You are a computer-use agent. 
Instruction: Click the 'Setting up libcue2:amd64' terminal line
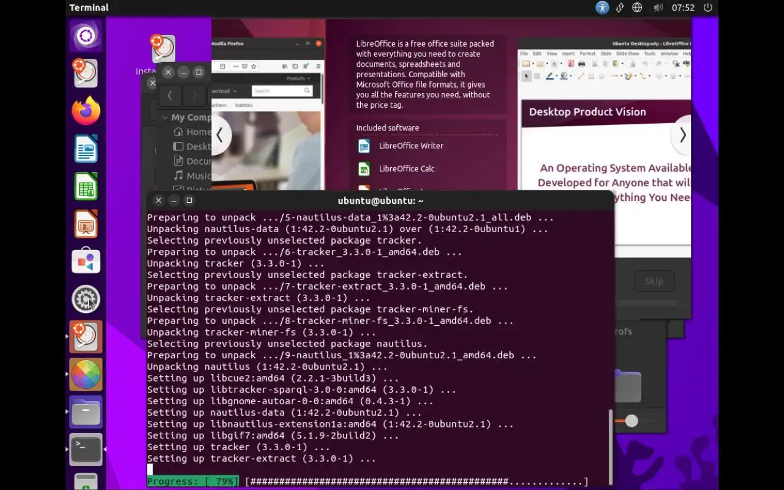(x=273, y=379)
